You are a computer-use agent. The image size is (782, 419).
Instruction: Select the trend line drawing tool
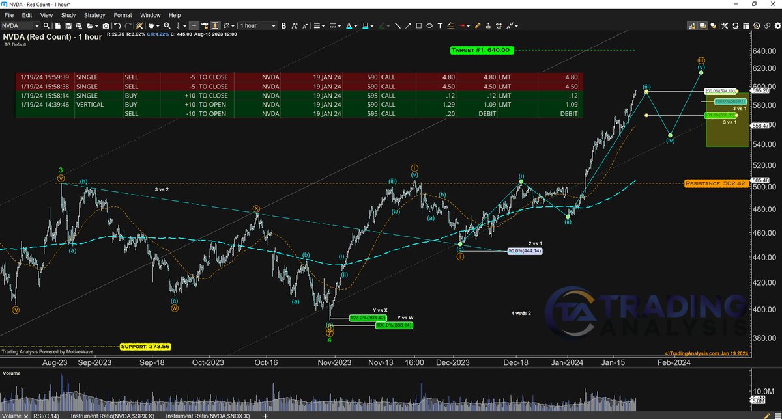(397, 25)
